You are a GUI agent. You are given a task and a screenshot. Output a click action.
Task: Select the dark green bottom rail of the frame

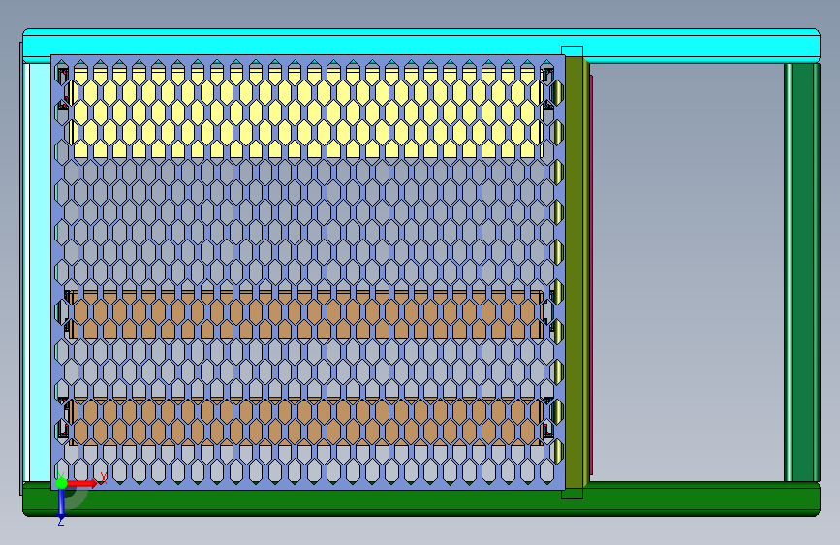pyautogui.click(x=421, y=500)
